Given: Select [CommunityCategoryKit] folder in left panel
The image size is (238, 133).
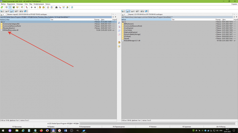Looking at the screenshot, I should [11, 24].
